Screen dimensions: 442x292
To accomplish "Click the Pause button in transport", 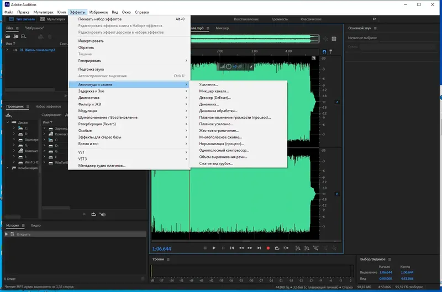I will click(223, 248).
